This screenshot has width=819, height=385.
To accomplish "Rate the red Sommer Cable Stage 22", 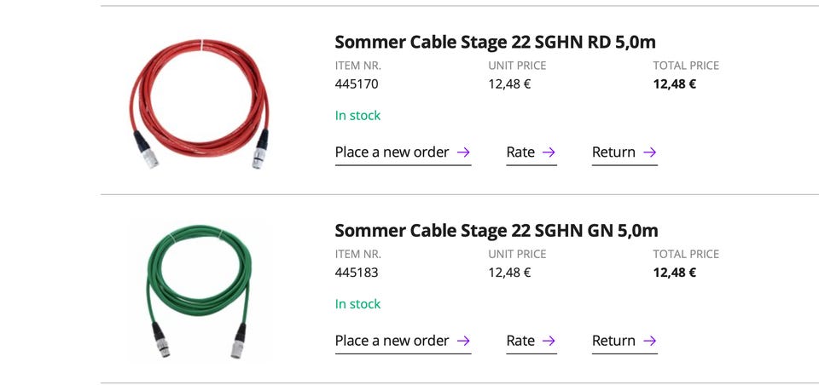I will pyautogui.click(x=520, y=152).
